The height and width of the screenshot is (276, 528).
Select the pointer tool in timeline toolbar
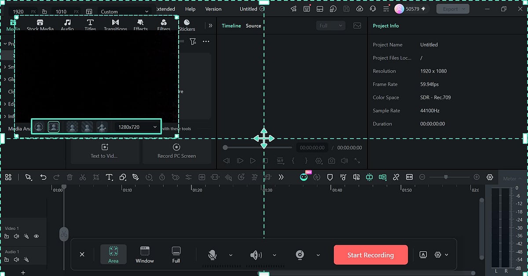pyautogui.click(x=28, y=177)
